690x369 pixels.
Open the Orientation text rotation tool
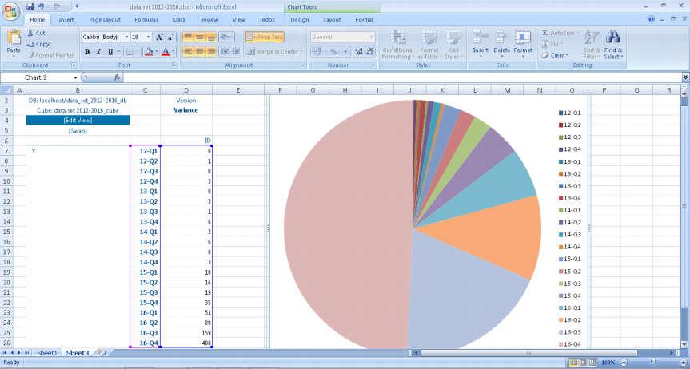pyautogui.click(x=226, y=37)
